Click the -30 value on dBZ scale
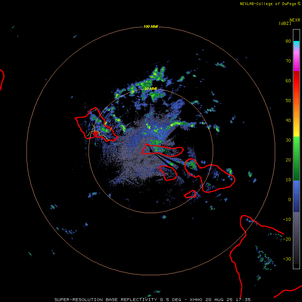This screenshot has width=302, height=302. tap(287, 259)
